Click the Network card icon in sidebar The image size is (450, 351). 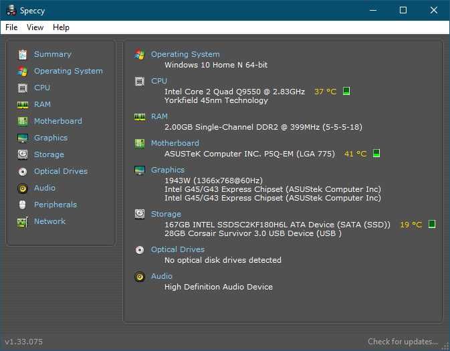23,221
